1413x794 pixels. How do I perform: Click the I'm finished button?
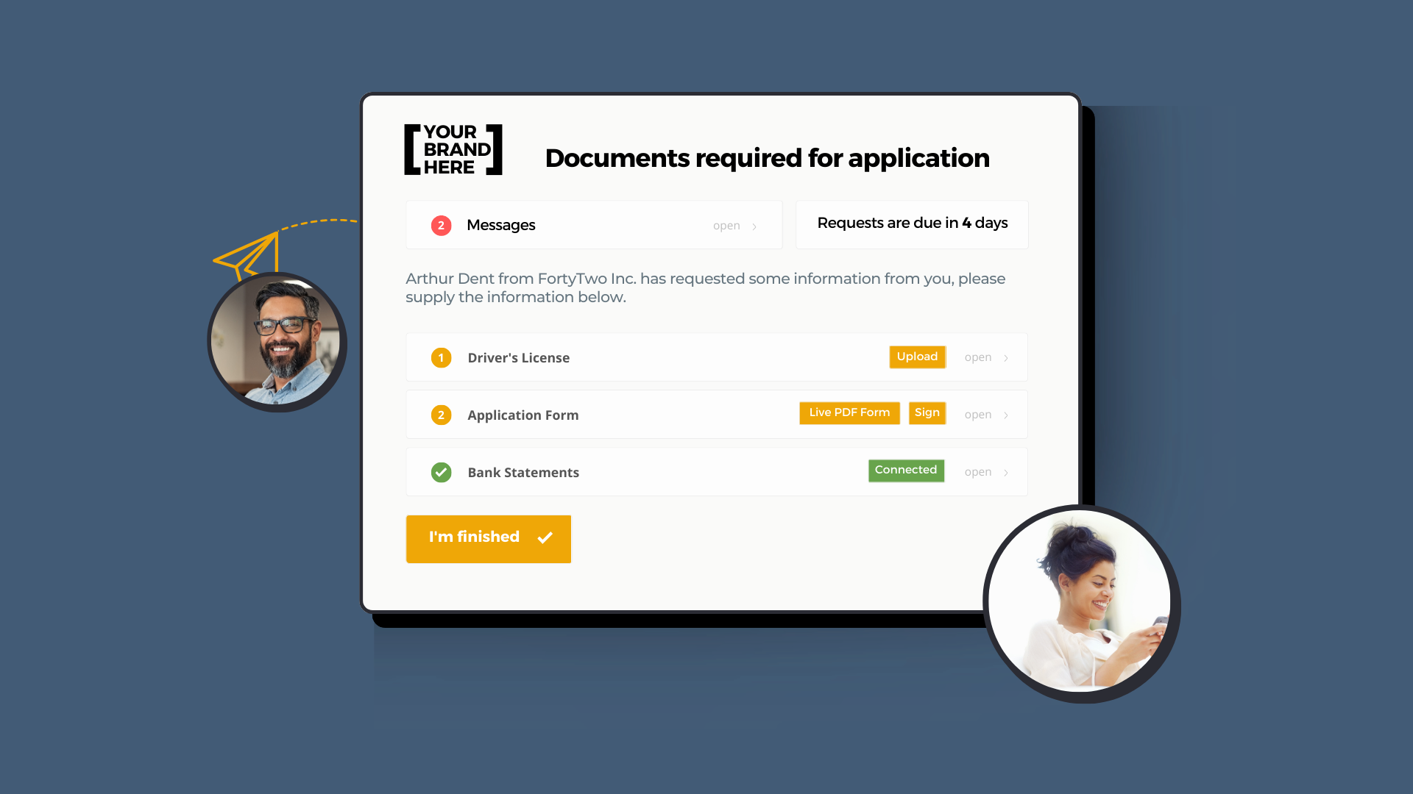pos(488,538)
